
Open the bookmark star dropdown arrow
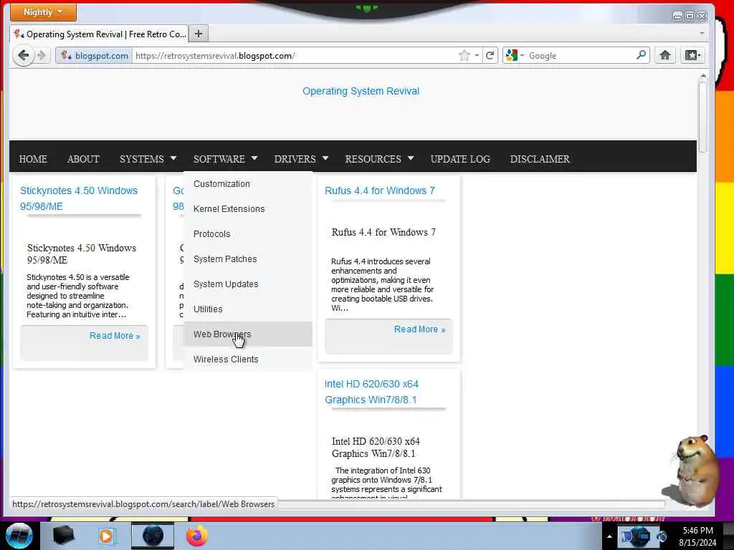pos(477,56)
